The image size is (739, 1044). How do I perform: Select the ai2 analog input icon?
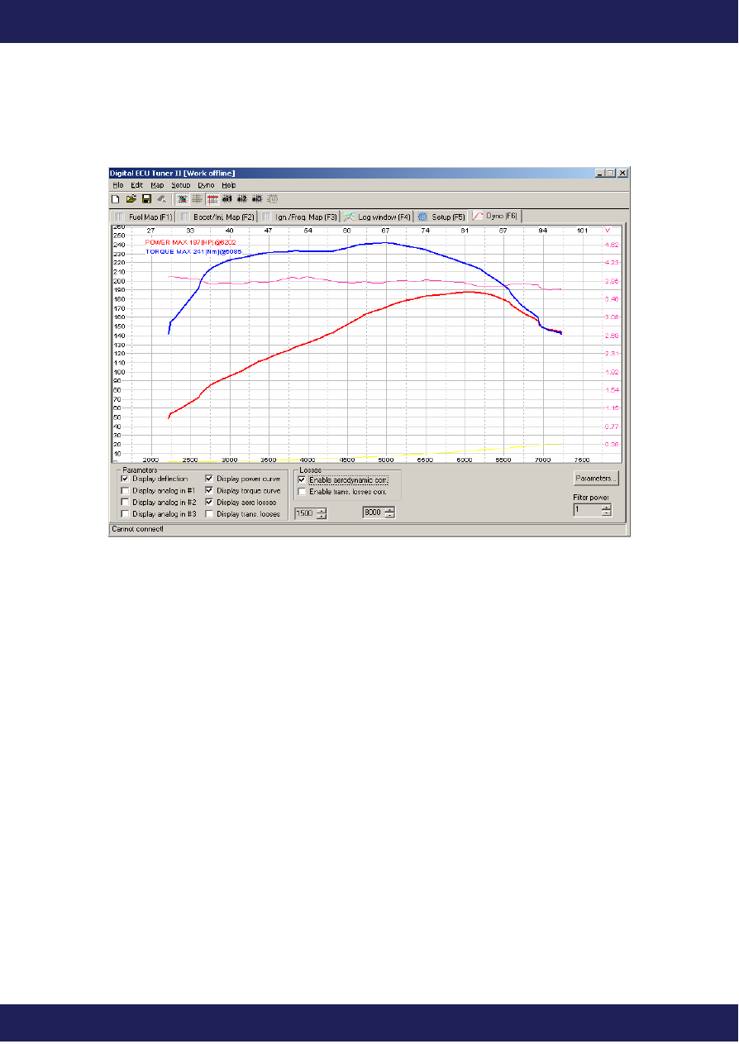click(x=242, y=199)
